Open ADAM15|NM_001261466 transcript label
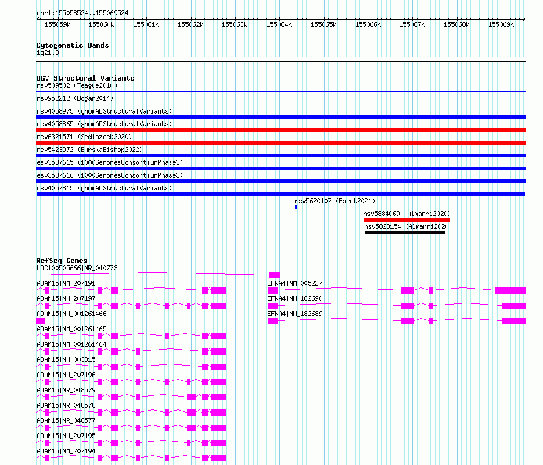This screenshot has height=465, width=543. tap(71, 314)
